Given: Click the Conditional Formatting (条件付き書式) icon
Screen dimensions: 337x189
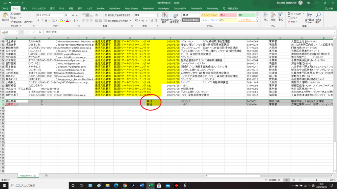Looking at the screenshot, I should [164, 15].
